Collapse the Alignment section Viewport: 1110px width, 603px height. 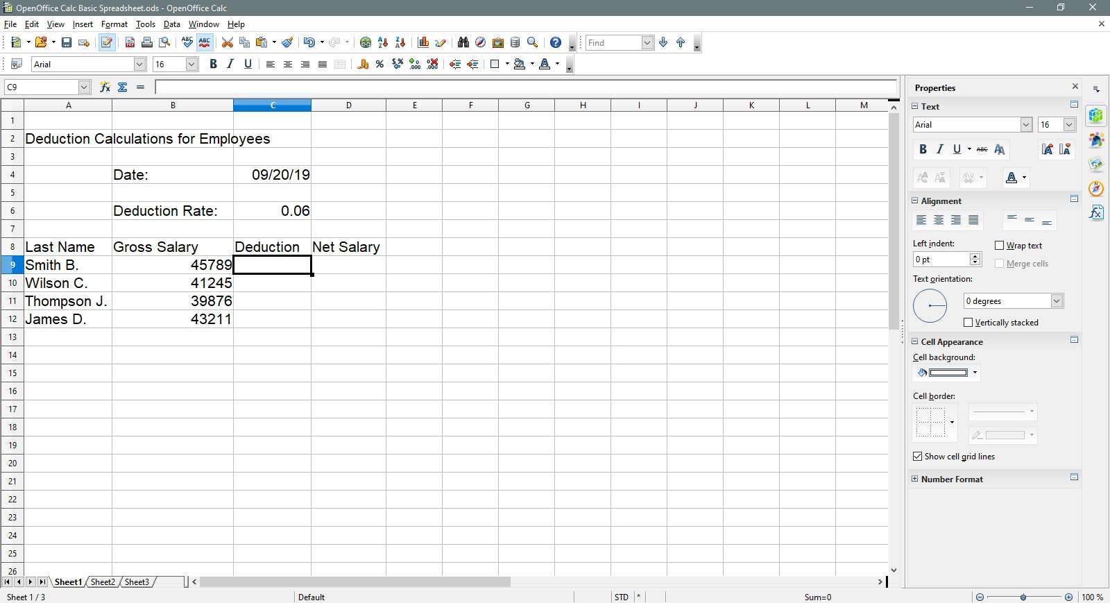click(x=915, y=201)
